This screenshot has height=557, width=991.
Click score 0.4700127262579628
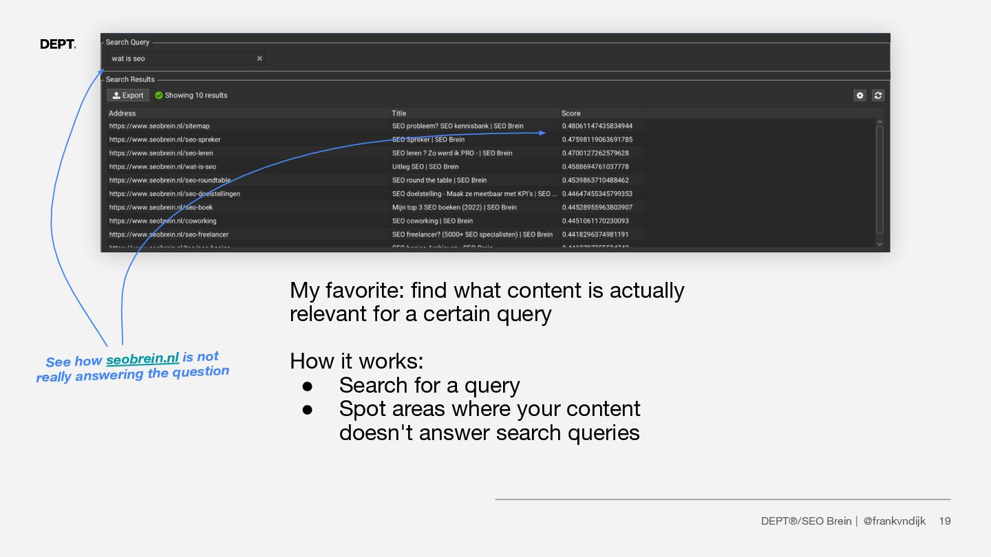pos(595,153)
